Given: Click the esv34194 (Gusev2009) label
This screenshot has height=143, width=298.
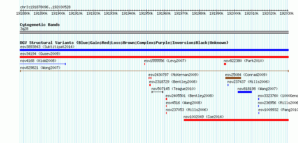Looking at the screenshot, I should point(40,54).
